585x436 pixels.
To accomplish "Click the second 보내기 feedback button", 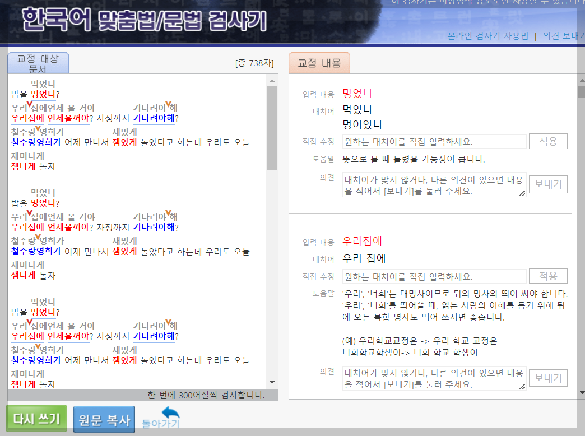I will point(548,378).
